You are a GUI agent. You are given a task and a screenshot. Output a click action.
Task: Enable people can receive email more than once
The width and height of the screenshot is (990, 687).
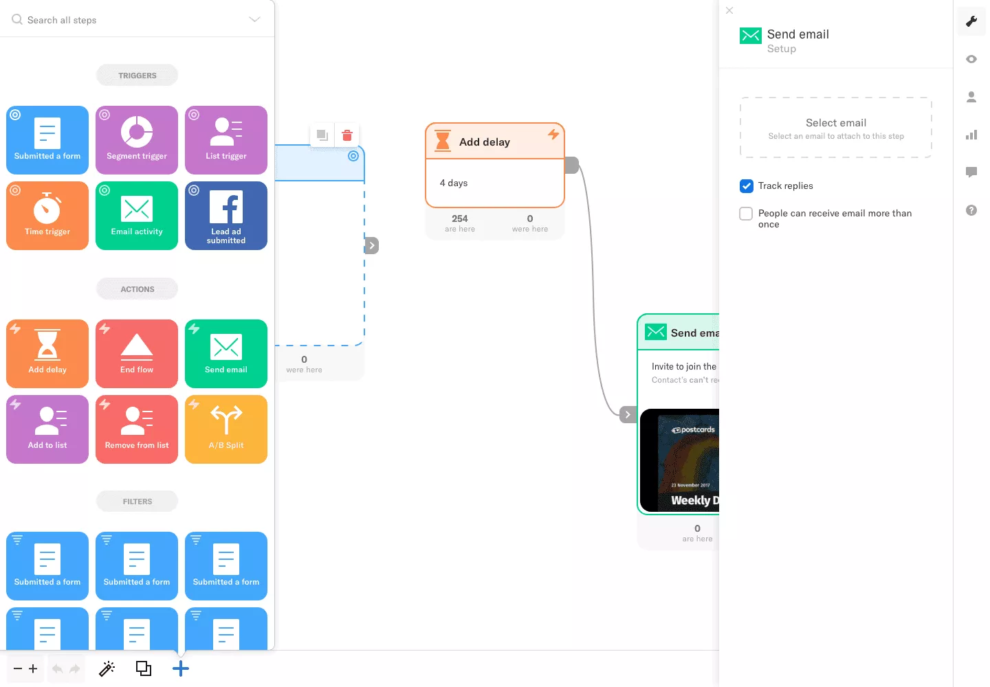point(746,214)
